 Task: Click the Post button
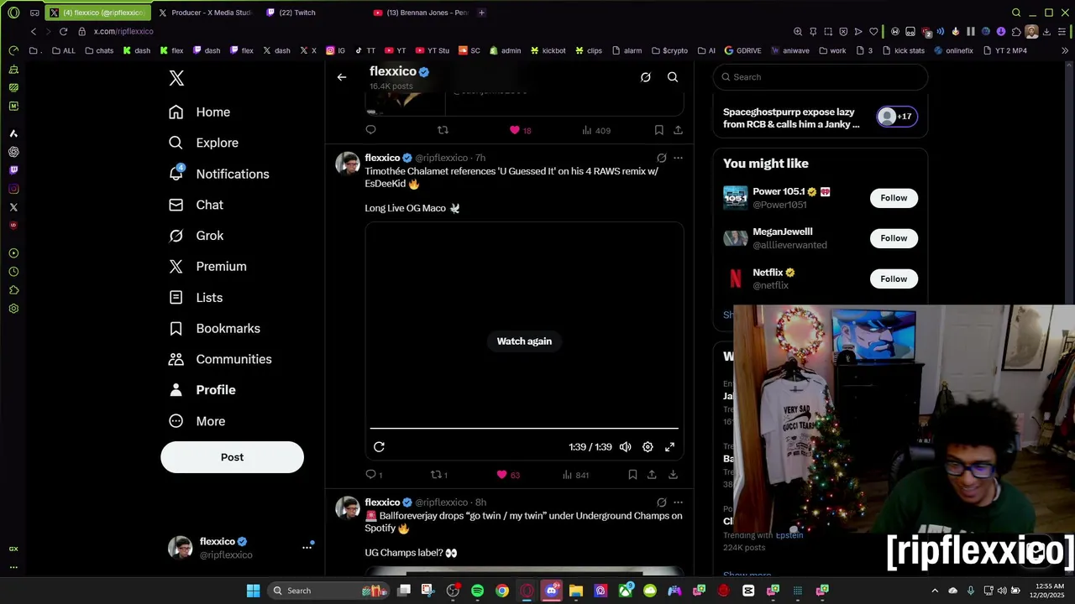click(232, 457)
